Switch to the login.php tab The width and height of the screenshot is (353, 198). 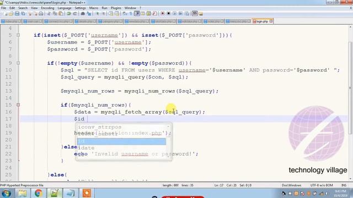[263, 21]
